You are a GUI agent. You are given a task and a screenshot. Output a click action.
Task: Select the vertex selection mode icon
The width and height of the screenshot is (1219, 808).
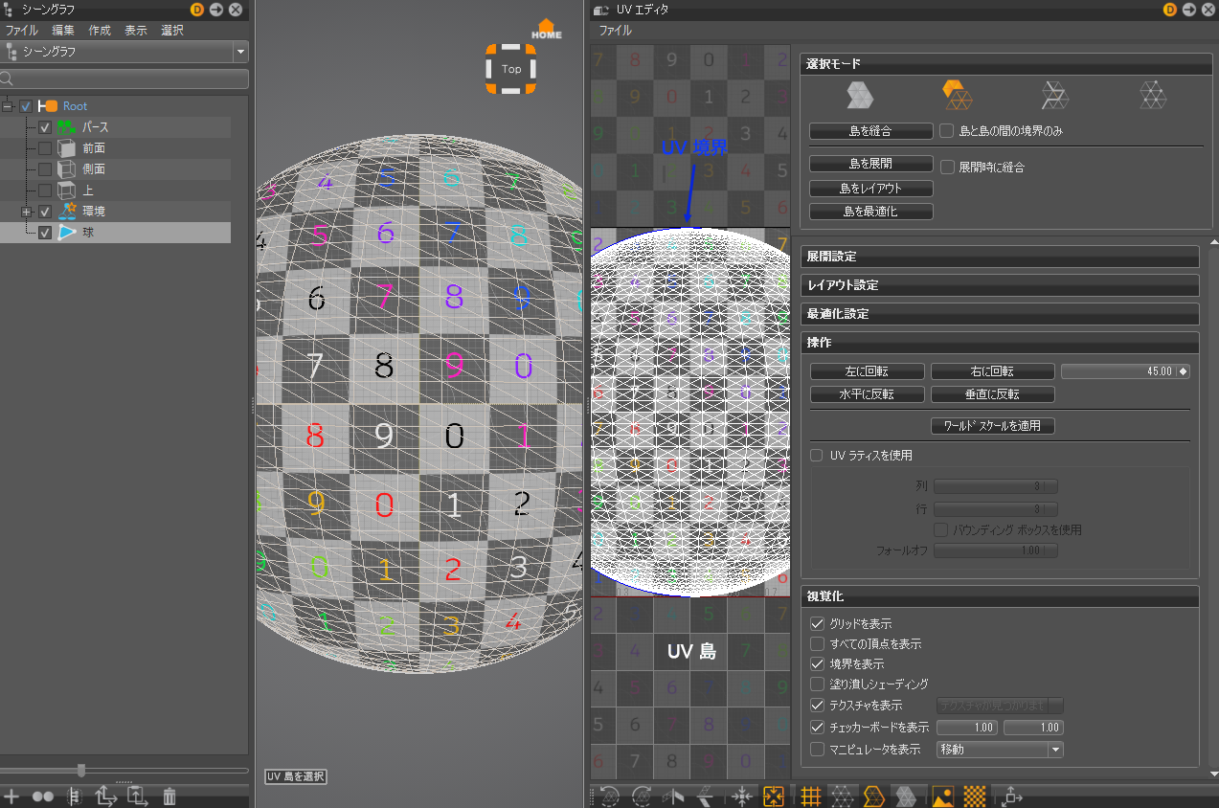pyautogui.click(x=1153, y=95)
